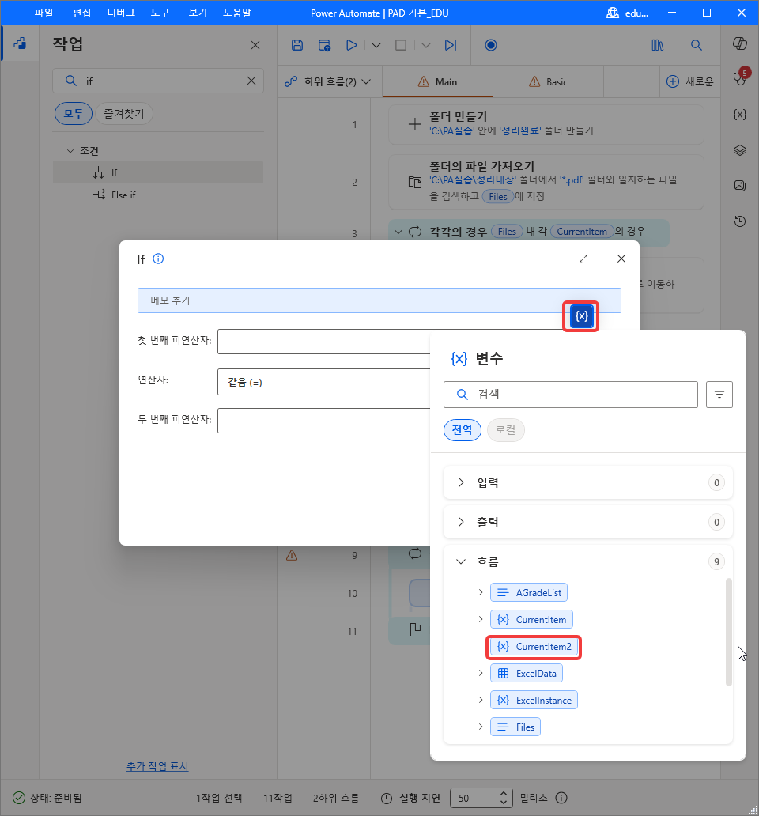The height and width of the screenshot is (816, 759).
Task: Select the CurrentItem2 variable
Action: pyautogui.click(x=534, y=647)
